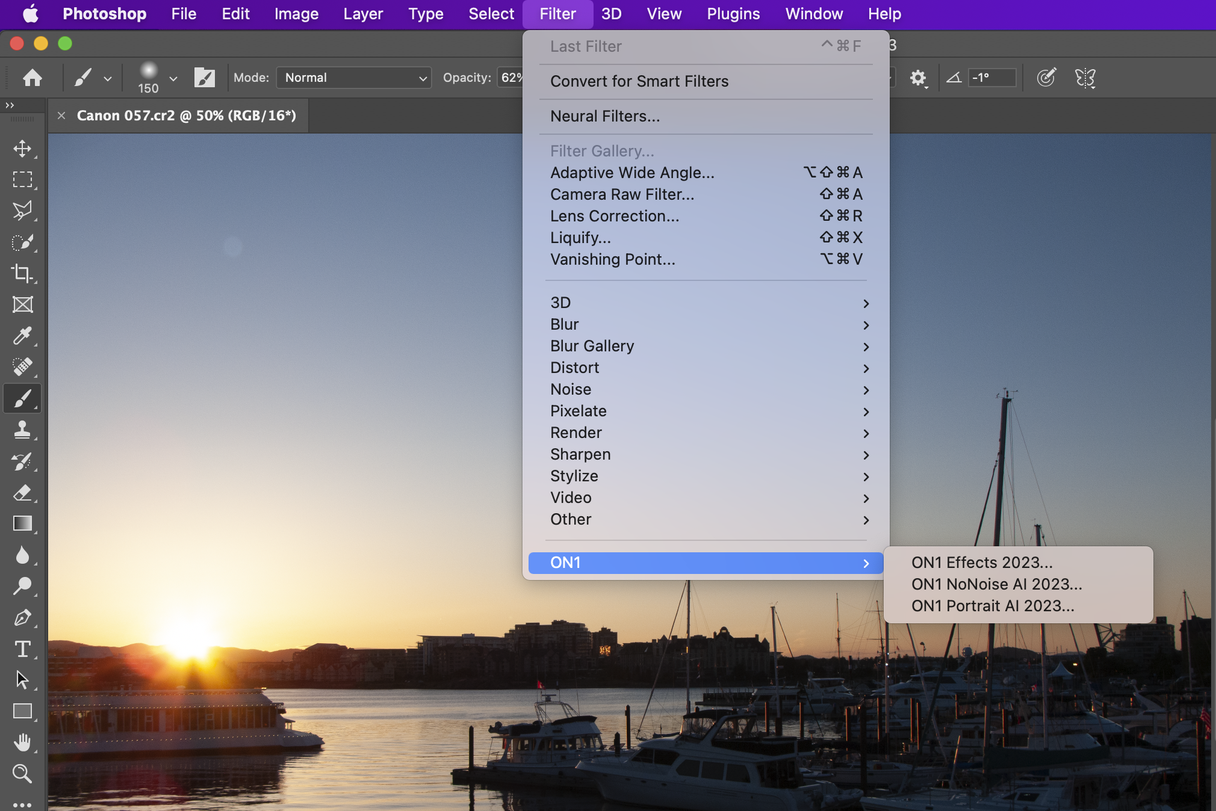This screenshot has width=1216, height=811.
Task: Select the Zoom tool
Action: click(22, 774)
